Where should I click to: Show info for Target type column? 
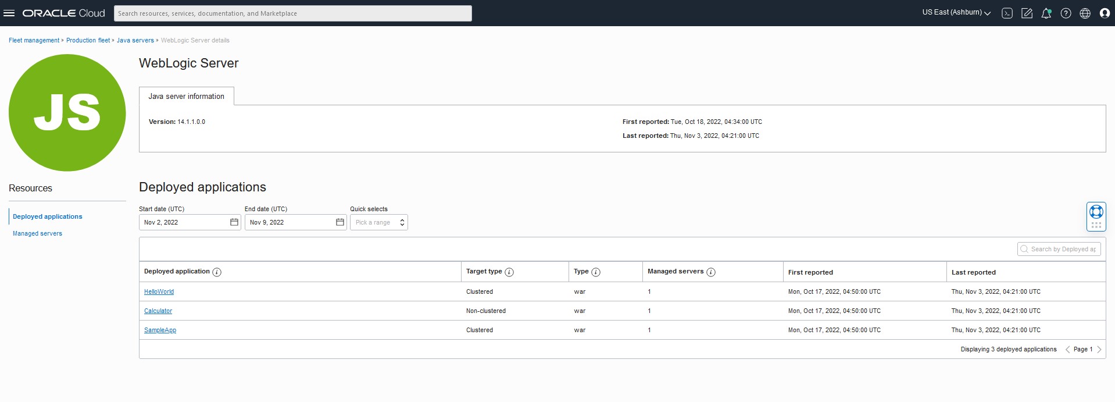click(x=509, y=272)
